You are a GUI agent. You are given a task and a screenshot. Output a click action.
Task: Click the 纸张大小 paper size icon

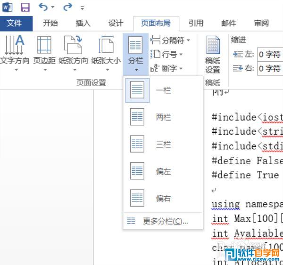click(x=106, y=45)
